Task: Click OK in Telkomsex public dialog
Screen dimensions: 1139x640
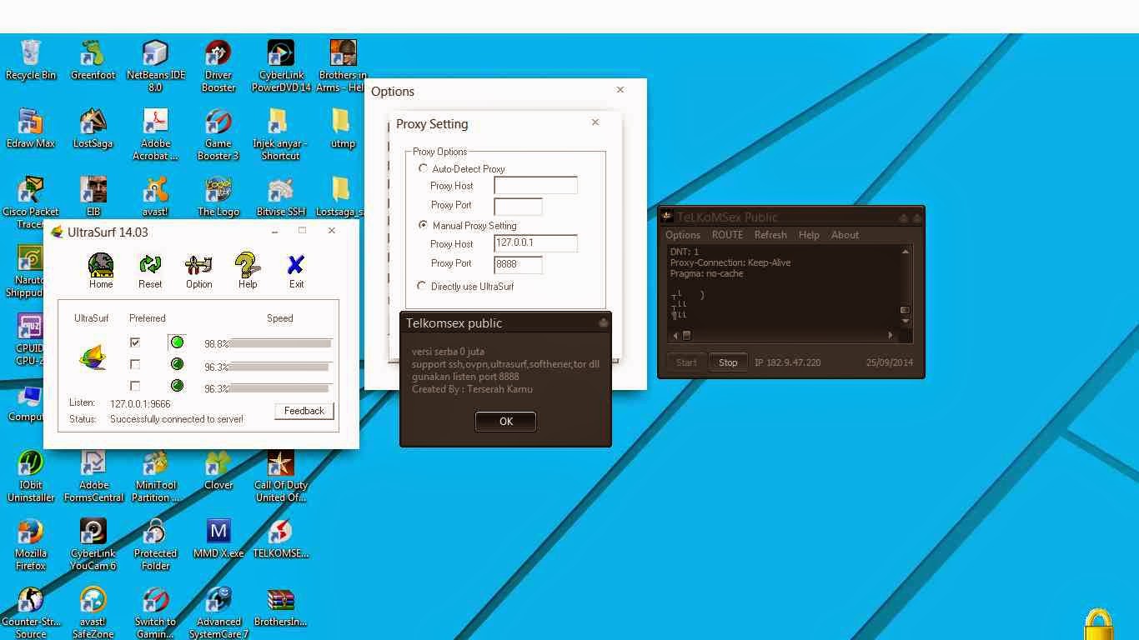Action: (505, 422)
